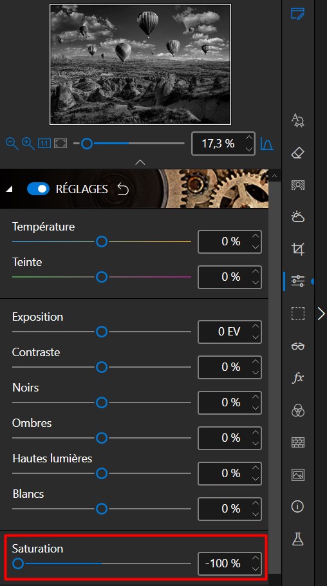The width and height of the screenshot is (327, 586).
Task: Open the image frame tool
Action: [x=298, y=475]
